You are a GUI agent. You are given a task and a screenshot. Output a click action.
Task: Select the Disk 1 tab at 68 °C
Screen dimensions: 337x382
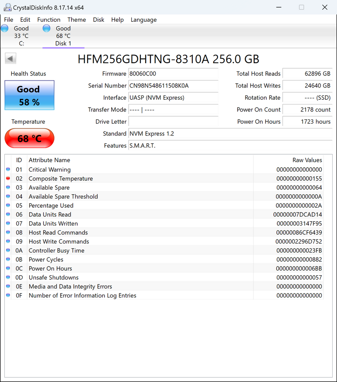pos(63,36)
